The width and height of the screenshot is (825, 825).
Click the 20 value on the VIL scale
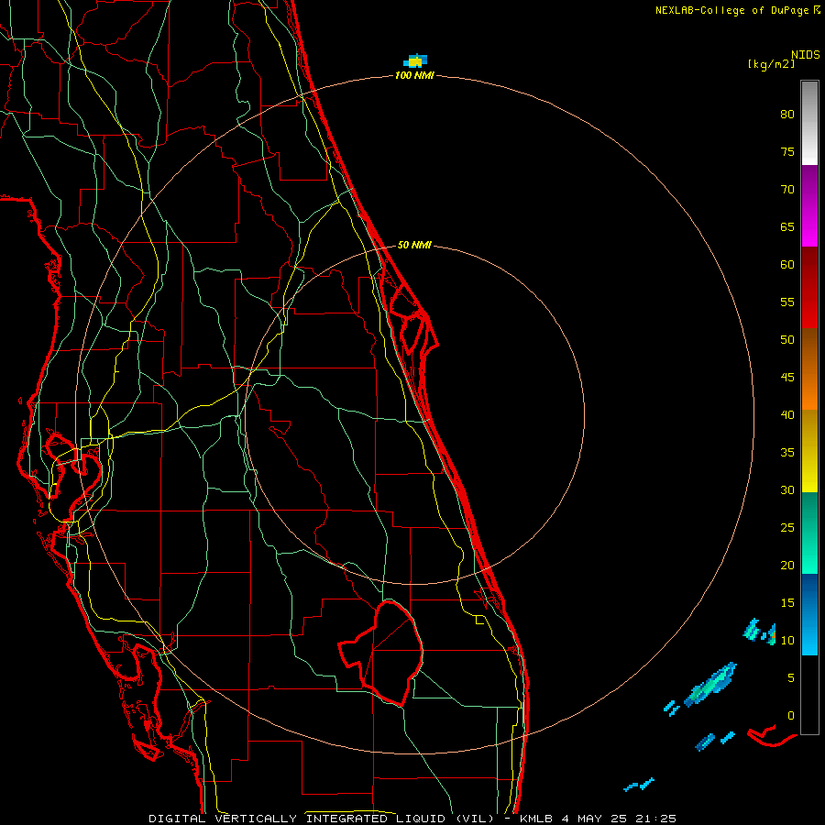pyautogui.click(x=787, y=565)
